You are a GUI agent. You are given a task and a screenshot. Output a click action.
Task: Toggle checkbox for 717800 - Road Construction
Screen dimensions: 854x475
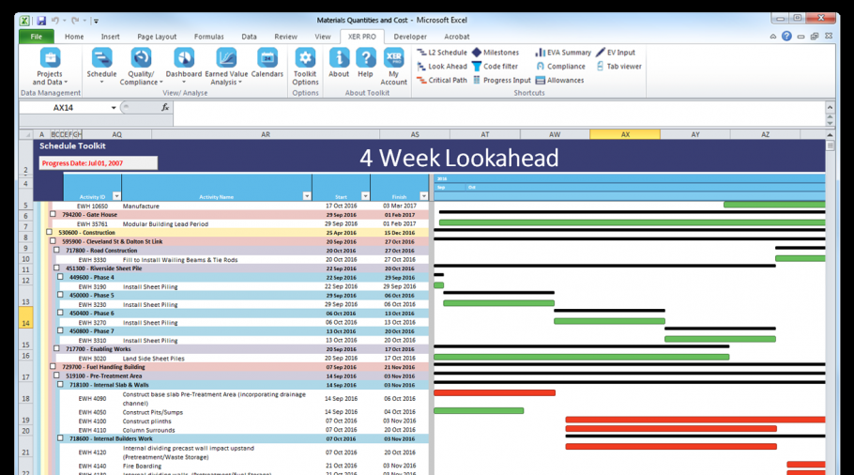point(56,250)
